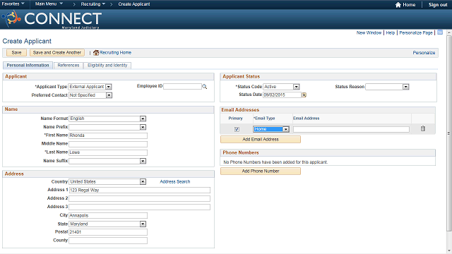Click the page layout icon beside Personalize Page

[440, 32]
